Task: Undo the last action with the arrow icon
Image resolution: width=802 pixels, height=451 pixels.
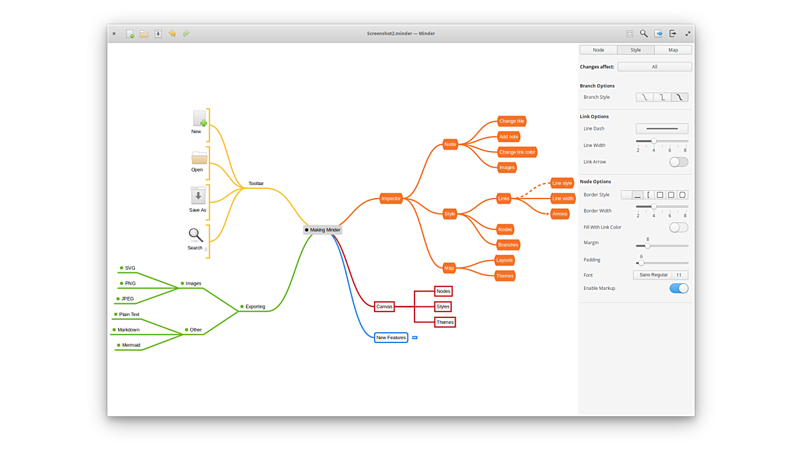Action: point(172,33)
